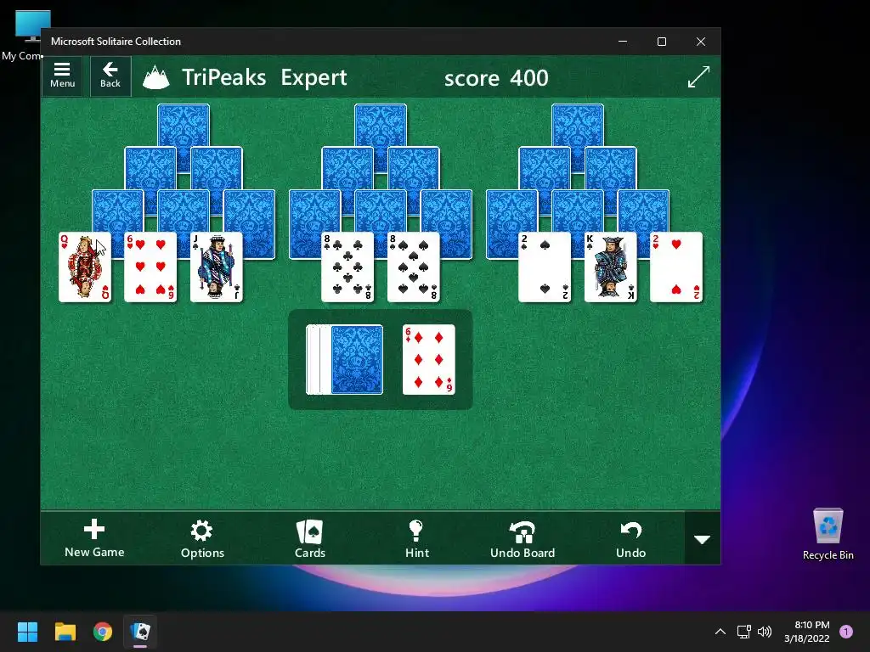Show hidden system tray icons
This screenshot has width=870, height=652.
720,632
